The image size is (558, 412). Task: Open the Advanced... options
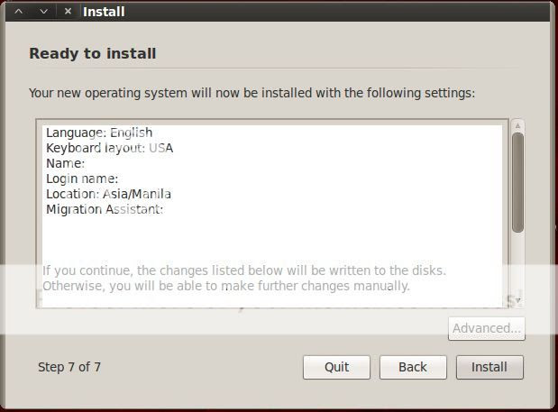pyautogui.click(x=487, y=328)
